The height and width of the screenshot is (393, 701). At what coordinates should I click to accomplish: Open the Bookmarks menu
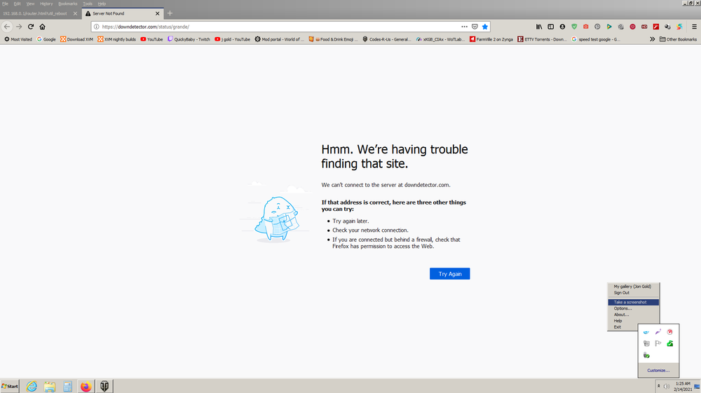[x=67, y=4]
